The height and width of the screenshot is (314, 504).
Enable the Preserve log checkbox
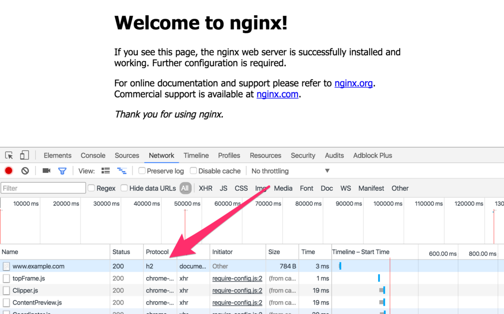[x=142, y=171]
